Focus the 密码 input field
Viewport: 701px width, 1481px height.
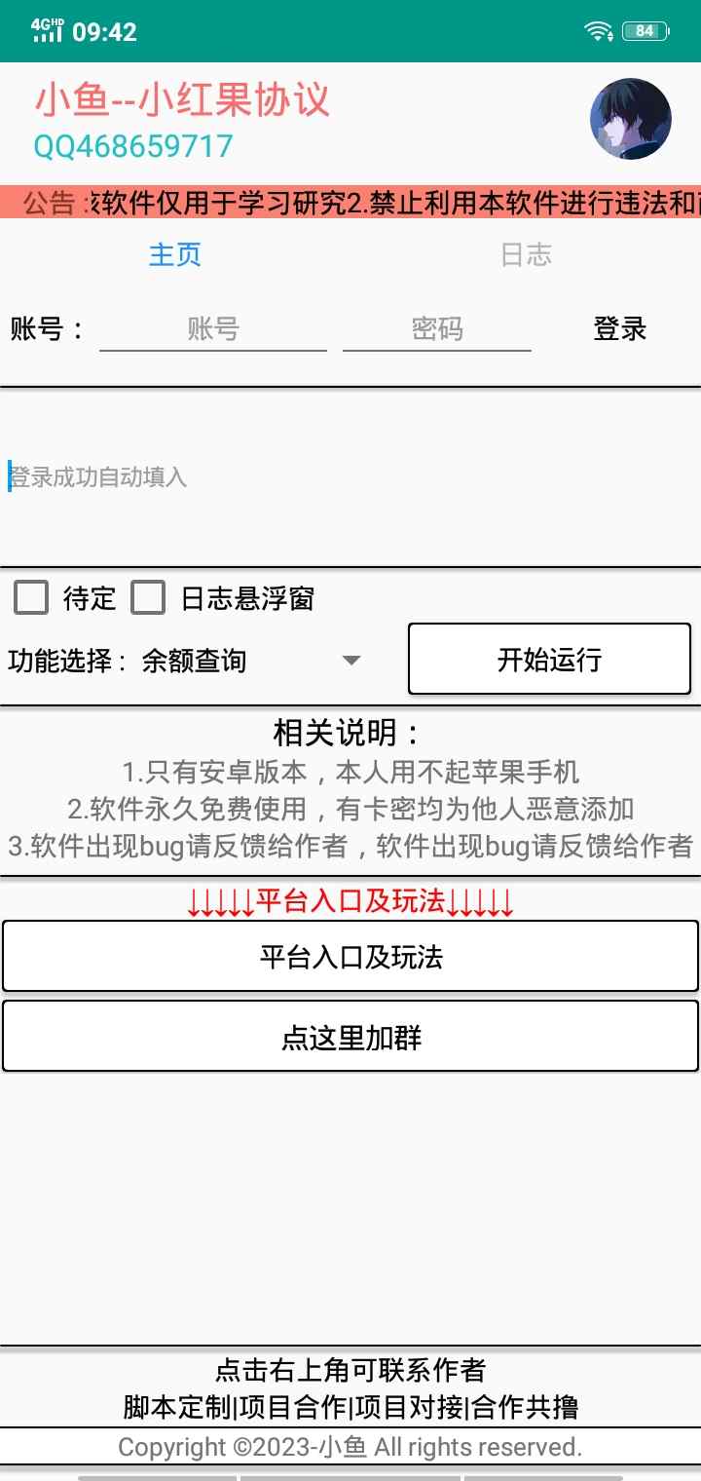pyautogui.click(x=437, y=329)
